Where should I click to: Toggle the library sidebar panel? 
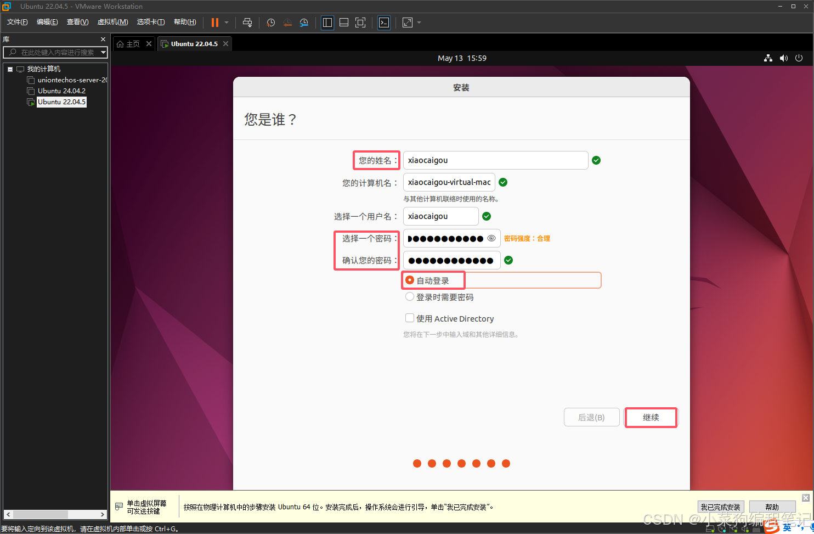coord(327,23)
